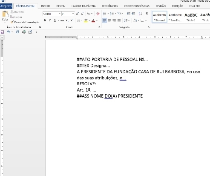This screenshot has width=210, height=176.
Task: Align text right
Action: (x=114, y=20)
